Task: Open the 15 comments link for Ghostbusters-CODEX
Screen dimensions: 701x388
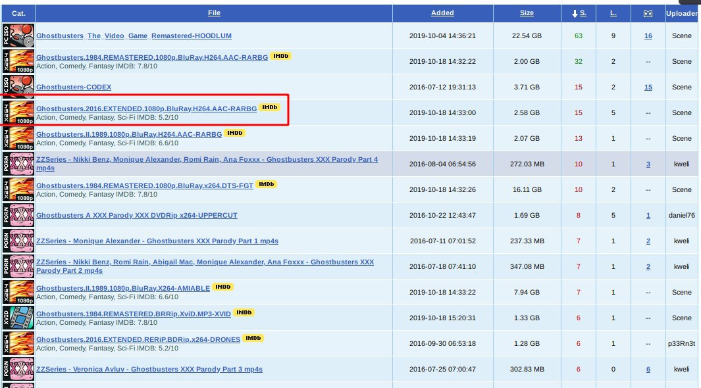Action: [648, 87]
